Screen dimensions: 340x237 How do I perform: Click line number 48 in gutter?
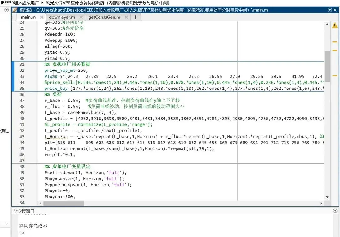[22, 167]
